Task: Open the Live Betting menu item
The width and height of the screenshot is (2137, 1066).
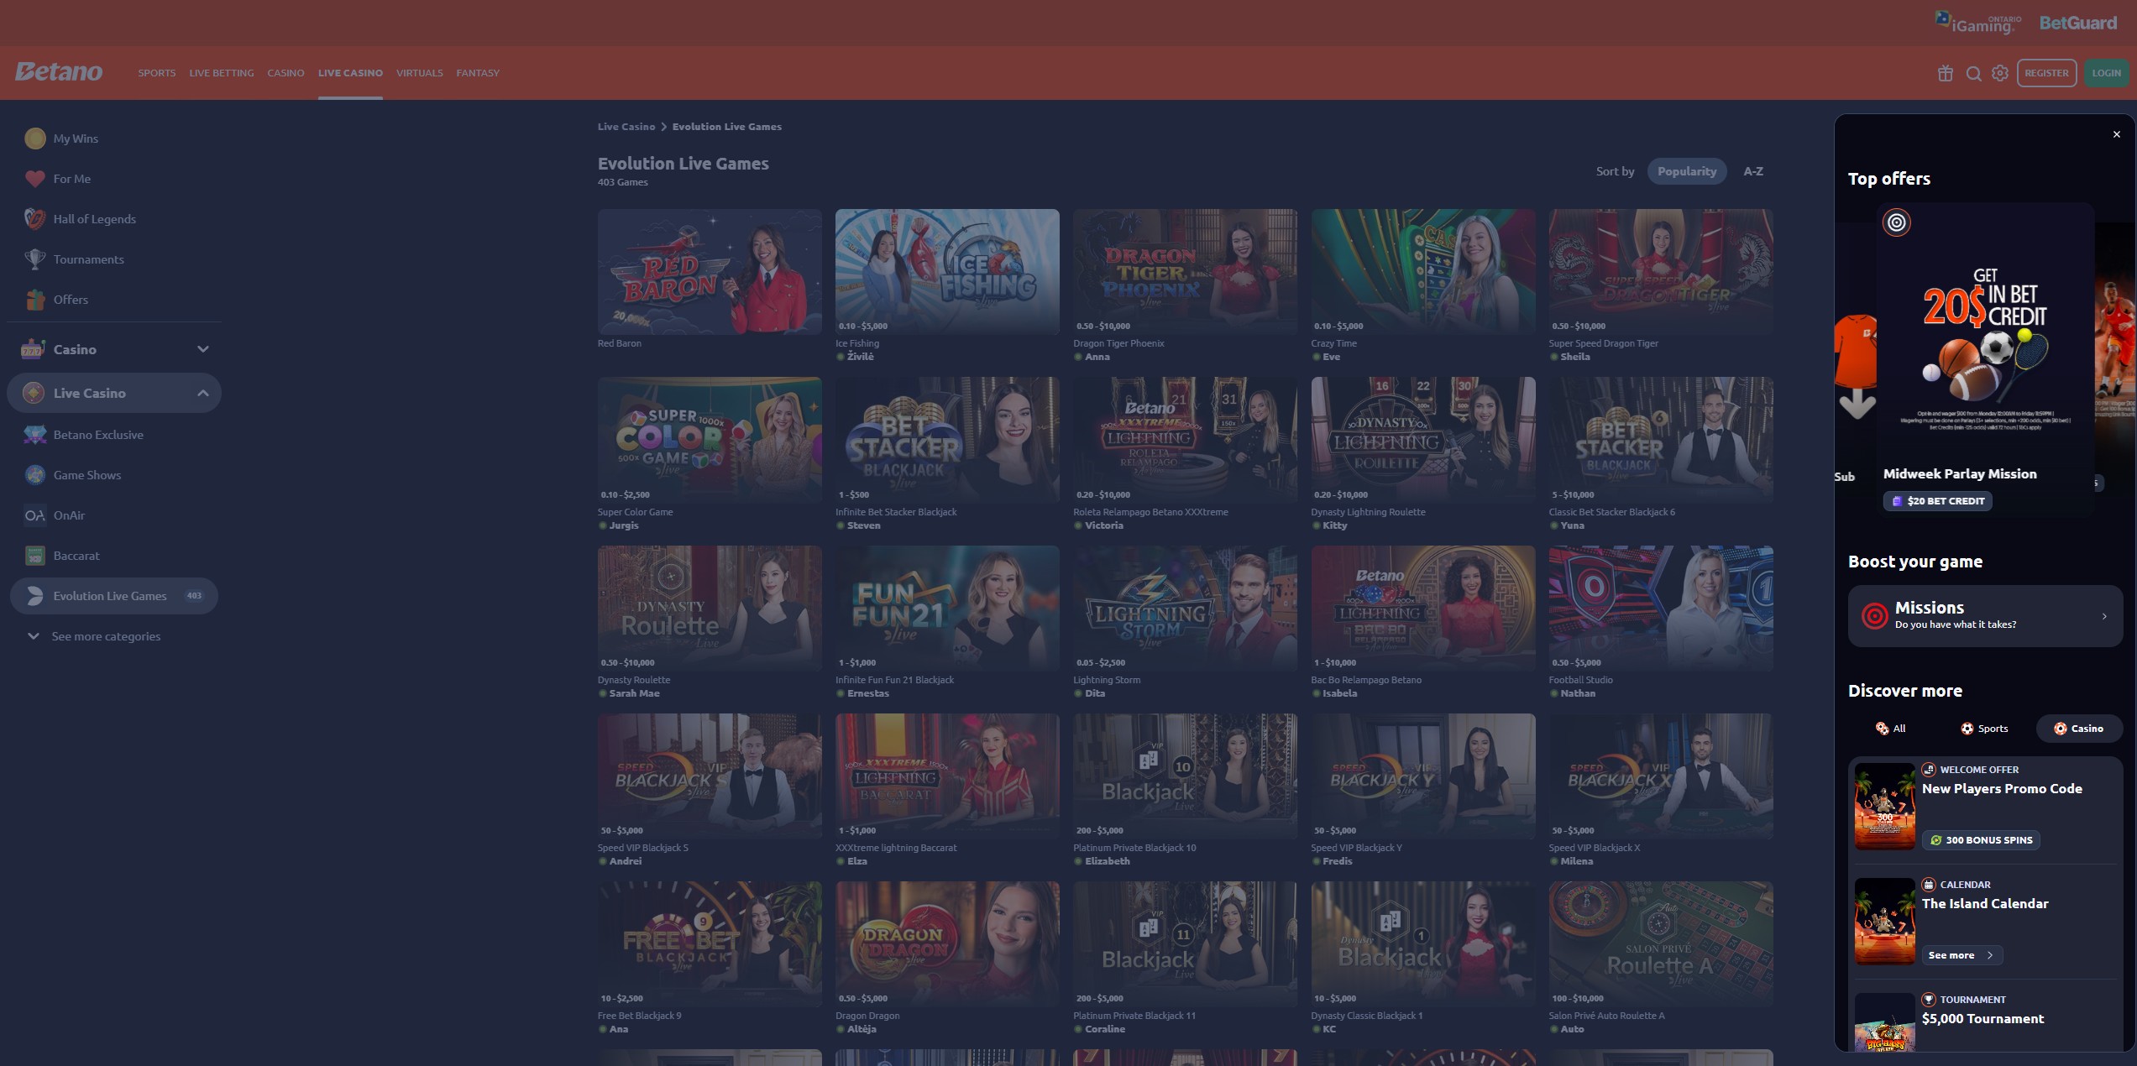Action: coord(222,73)
